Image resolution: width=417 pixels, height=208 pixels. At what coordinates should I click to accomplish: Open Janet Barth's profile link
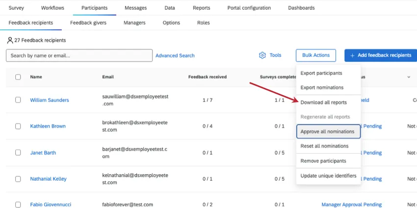pyautogui.click(x=43, y=153)
